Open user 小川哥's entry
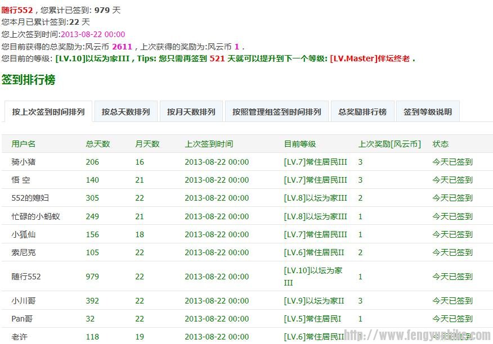Screen dimensions: 493x344 (23, 301)
